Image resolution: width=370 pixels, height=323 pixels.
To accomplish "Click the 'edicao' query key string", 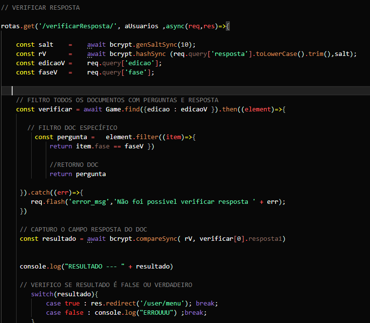I will [140, 63].
